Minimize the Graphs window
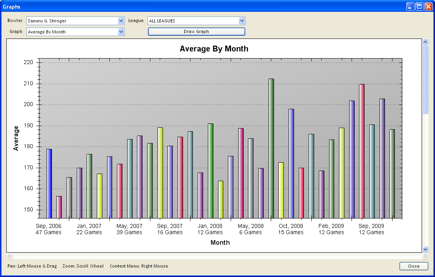 pos(411,7)
